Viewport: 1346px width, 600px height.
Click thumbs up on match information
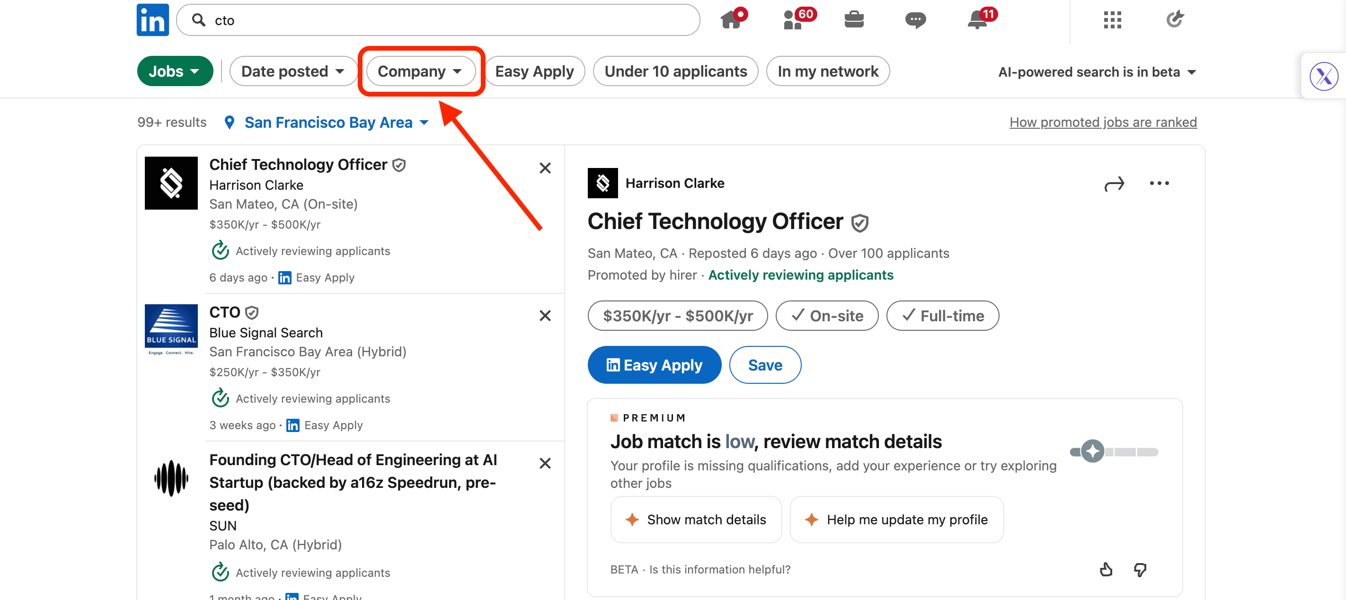1106,569
